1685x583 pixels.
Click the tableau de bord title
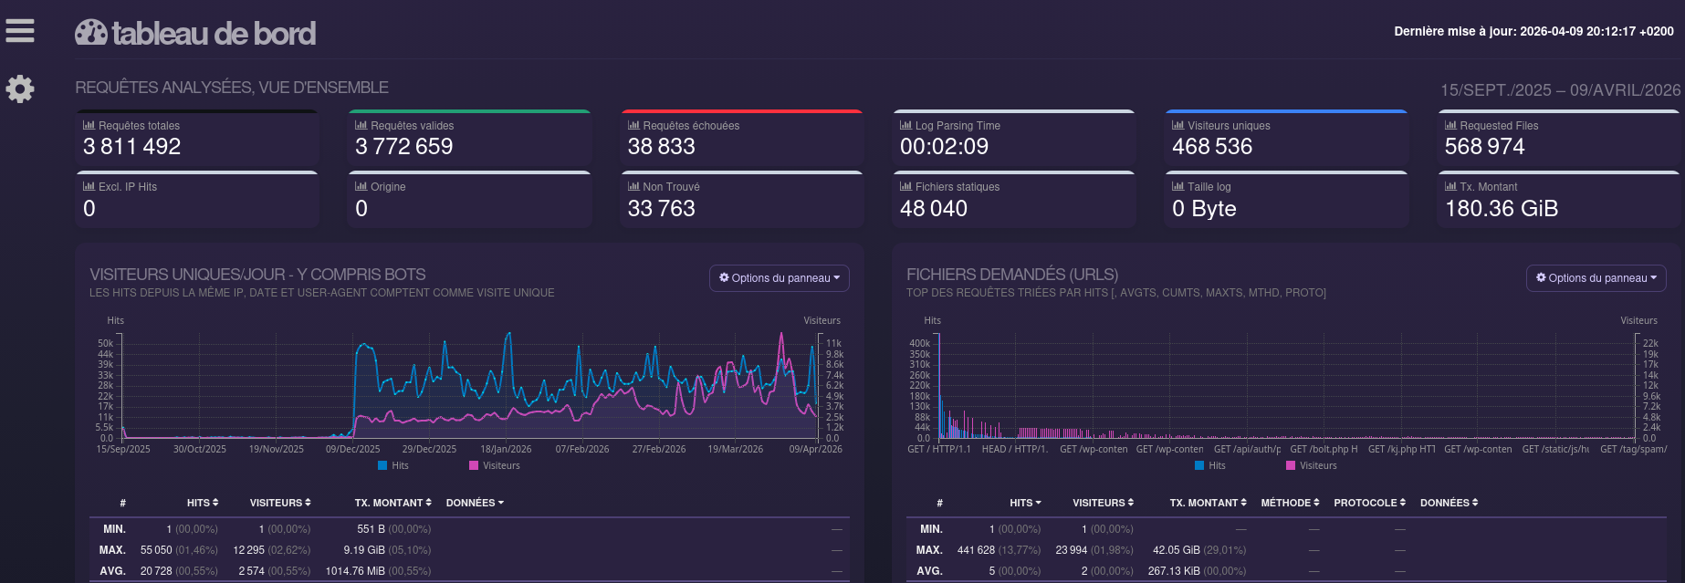[x=214, y=34]
